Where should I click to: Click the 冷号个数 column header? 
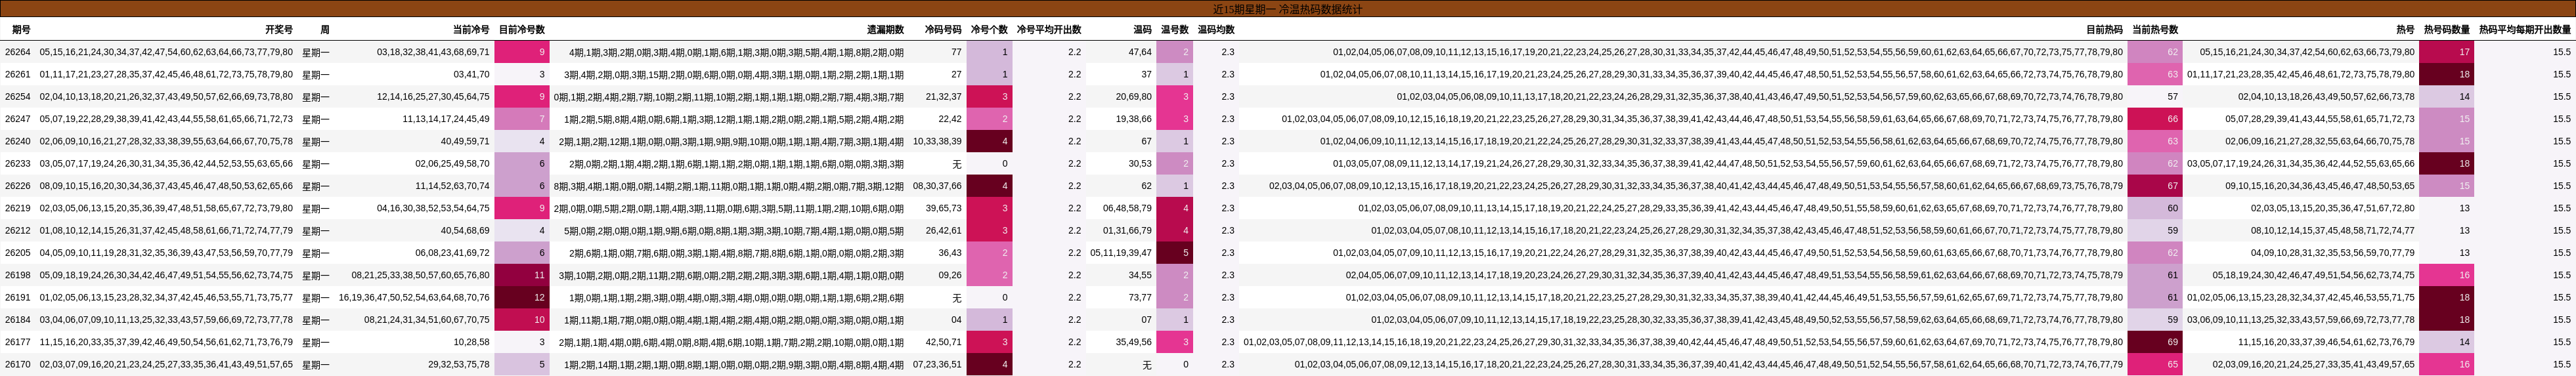[989, 30]
